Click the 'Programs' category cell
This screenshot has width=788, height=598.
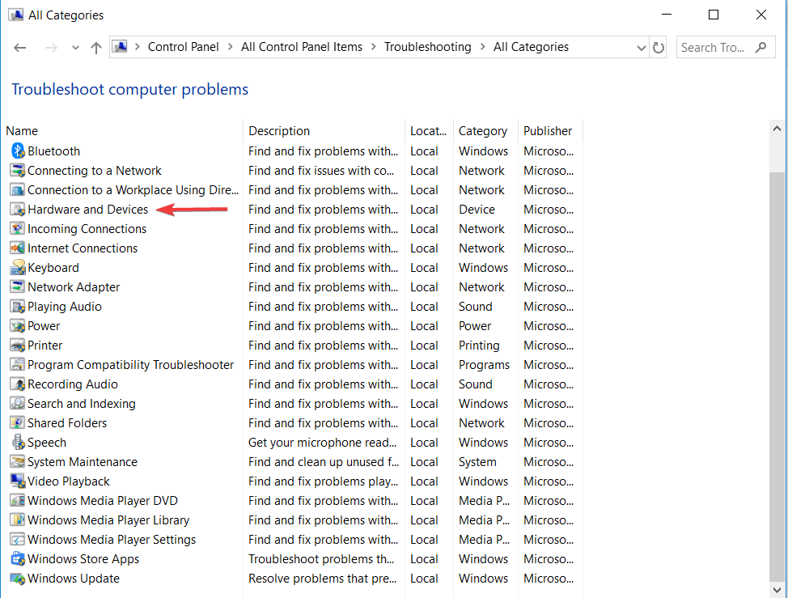click(x=484, y=365)
